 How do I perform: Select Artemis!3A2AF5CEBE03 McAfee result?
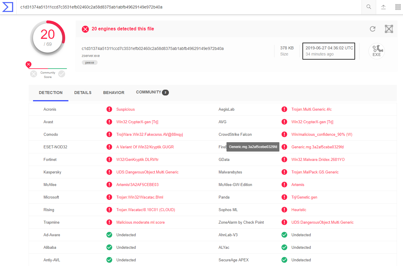pyautogui.click(x=137, y=185)
